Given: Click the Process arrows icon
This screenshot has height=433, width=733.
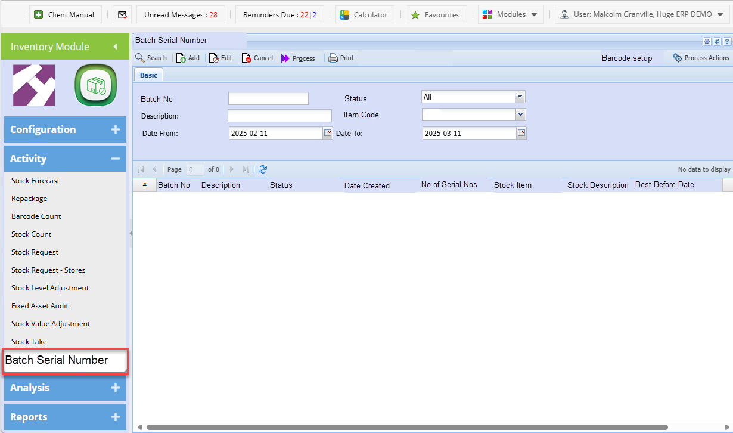Looking at the screenshot, I should tap(285, 58).
